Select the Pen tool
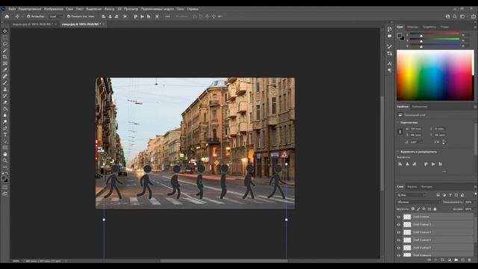 coord(5,128)
